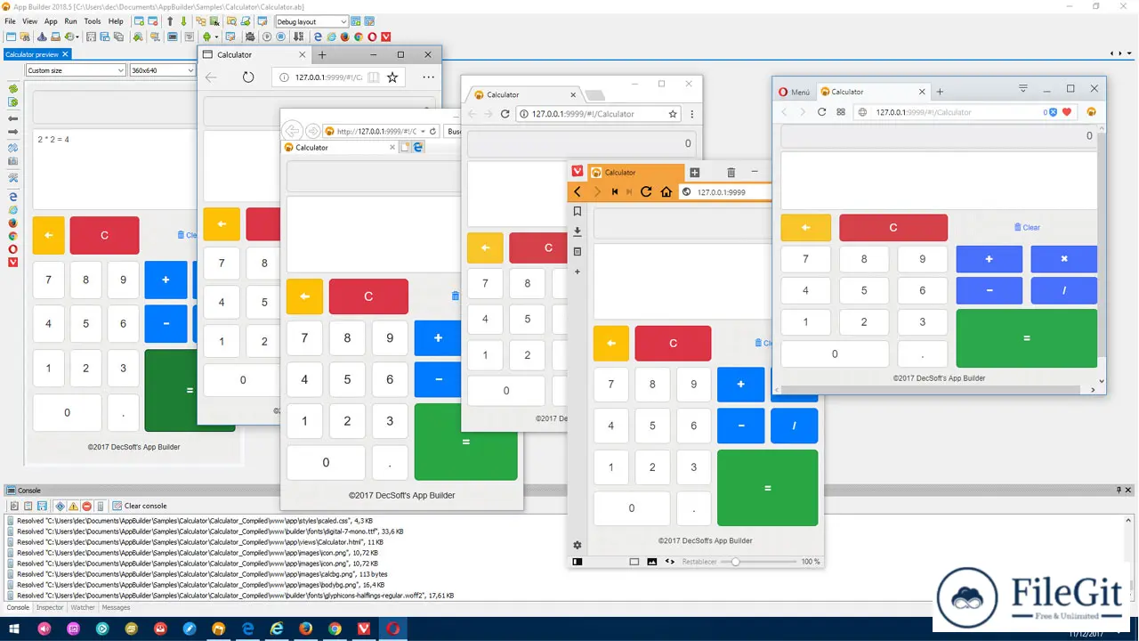Open bookmarks panel in Vivaldi sidebar

point(578,212)
